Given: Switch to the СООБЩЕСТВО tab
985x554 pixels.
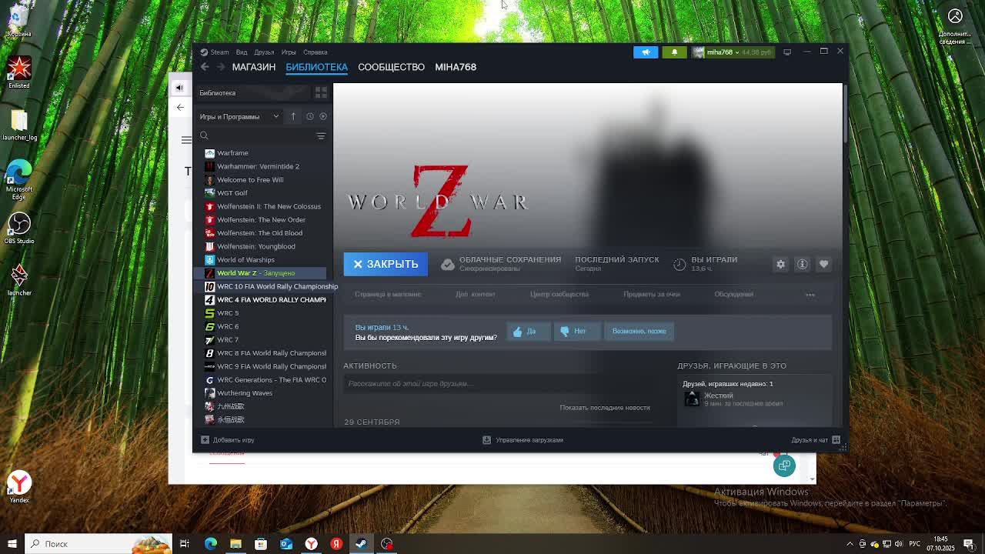Looking at the screenshot, I should [391, 67].
